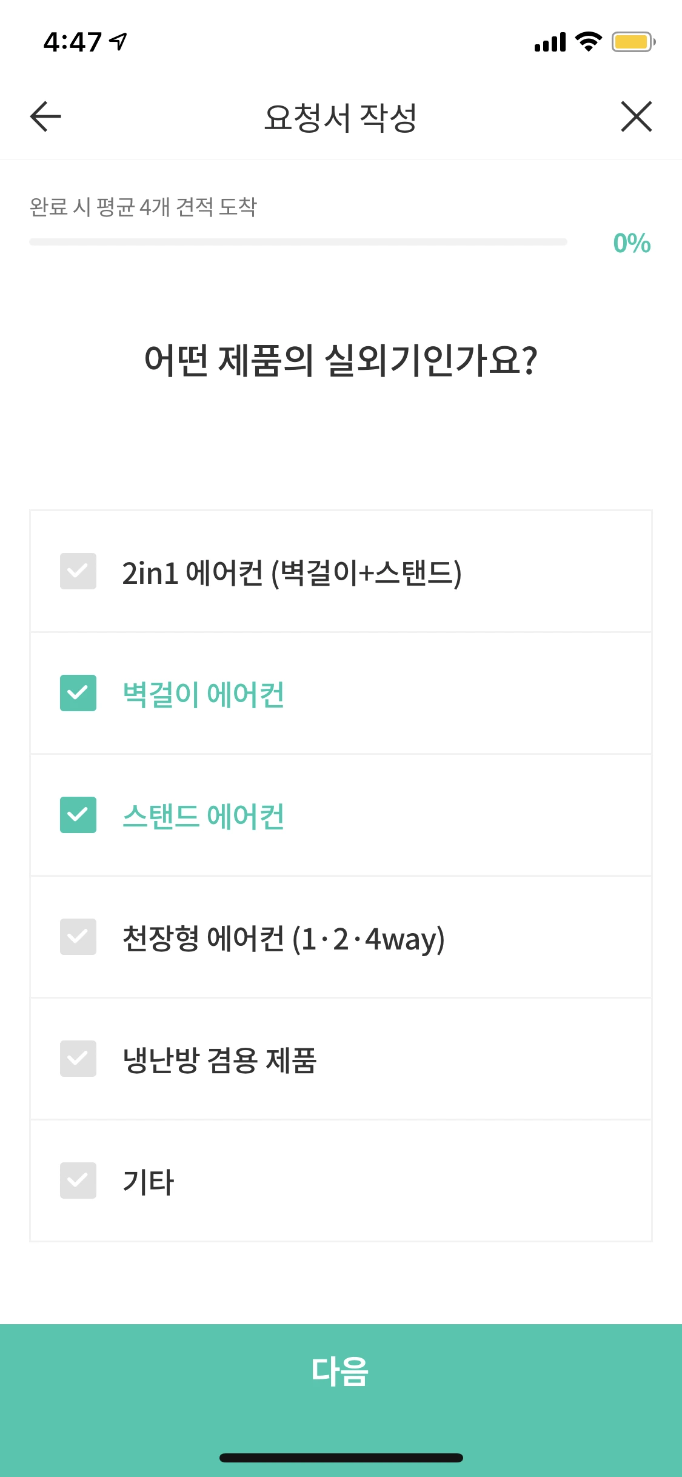Tap the Wi-Fi status icon
Viewport: 682px width, 1477px height.
[588, 42]
